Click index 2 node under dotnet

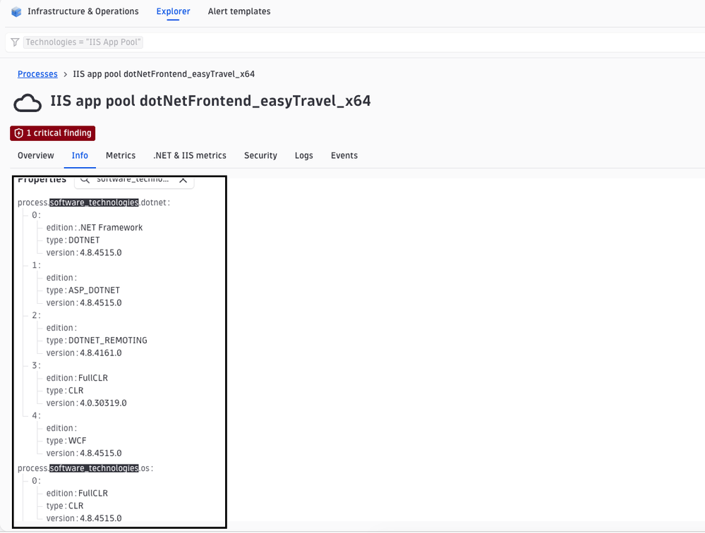click(36, 316)
